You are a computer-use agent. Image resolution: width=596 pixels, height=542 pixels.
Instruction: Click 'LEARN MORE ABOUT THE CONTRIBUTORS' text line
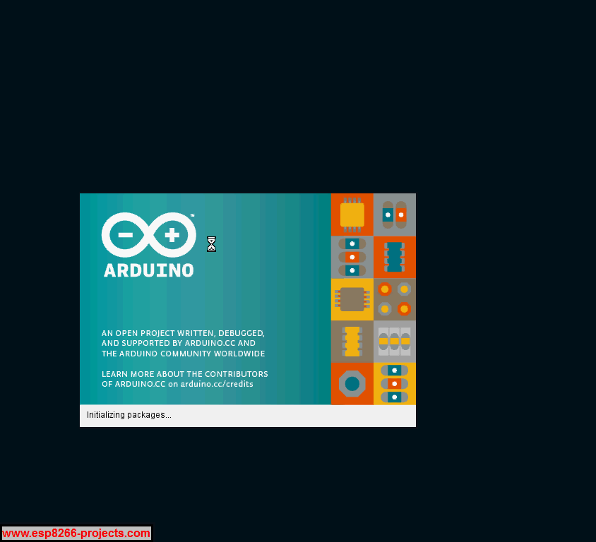coord(185,374)
